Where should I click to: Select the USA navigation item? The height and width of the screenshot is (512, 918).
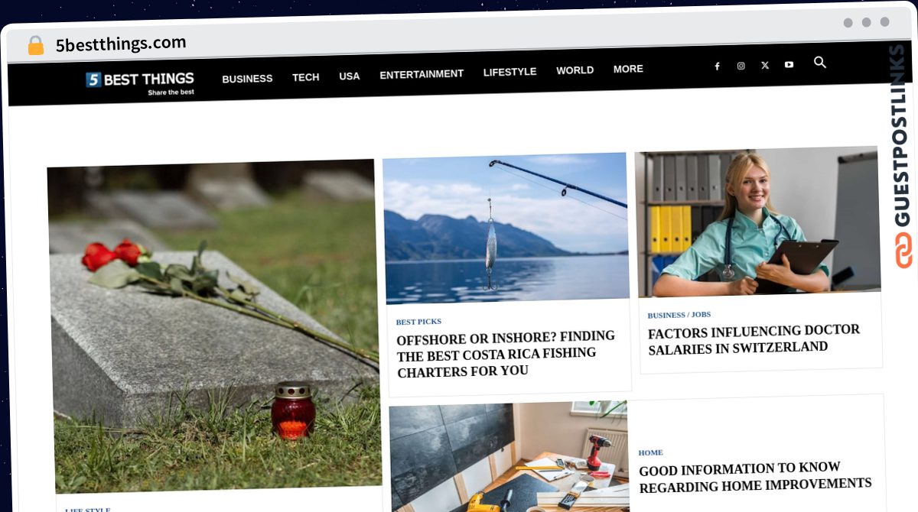(350, 76)
